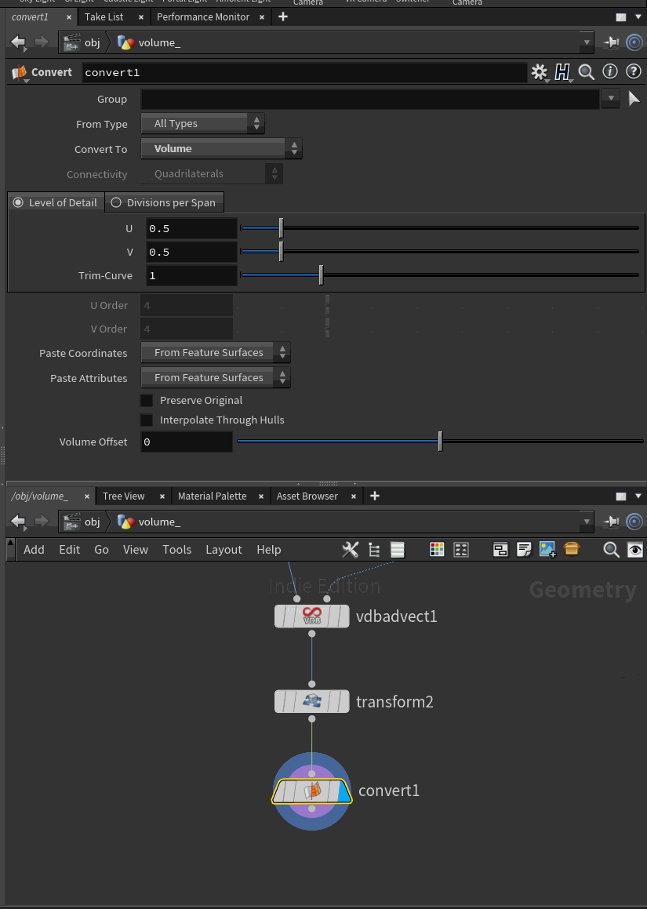
Task: Click the parameter pane link circle icon
Action: [x=634, y=42]
